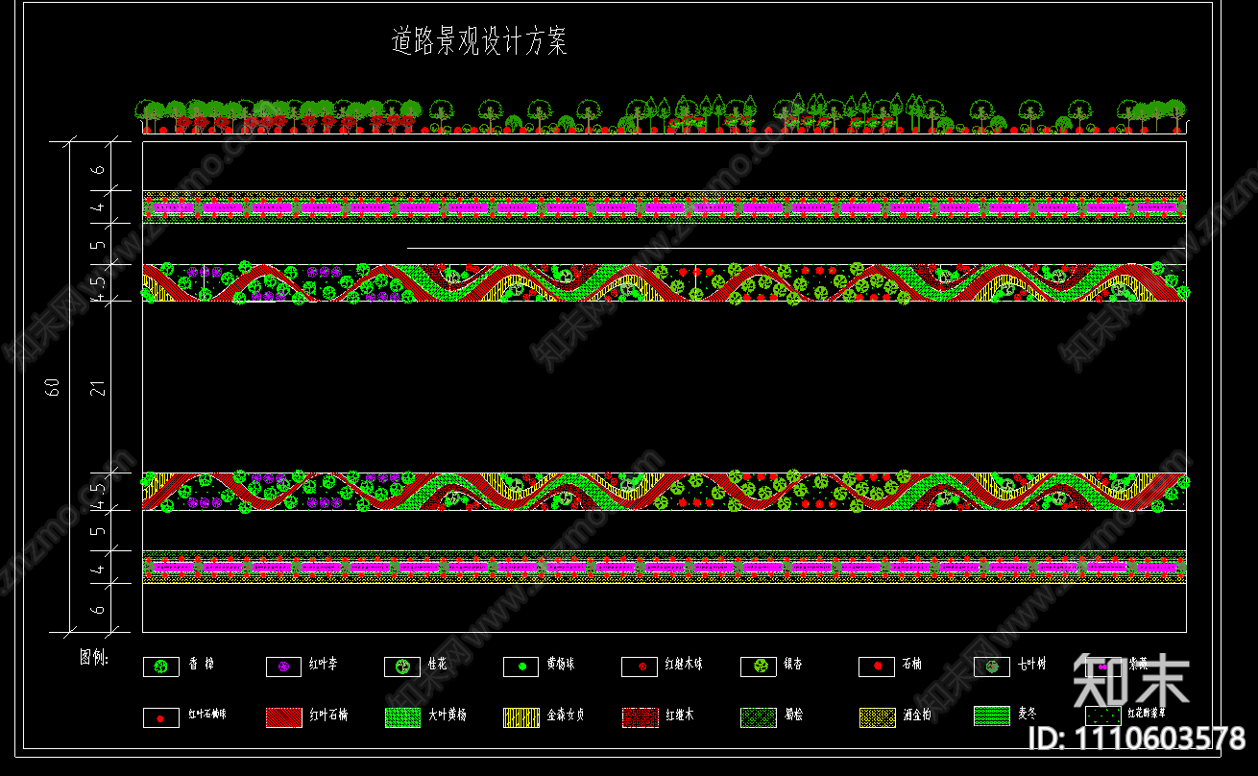This screenshot has height=776, width=1258.
Task: Click the 红继木球 legend label
Action: point(684,664)
